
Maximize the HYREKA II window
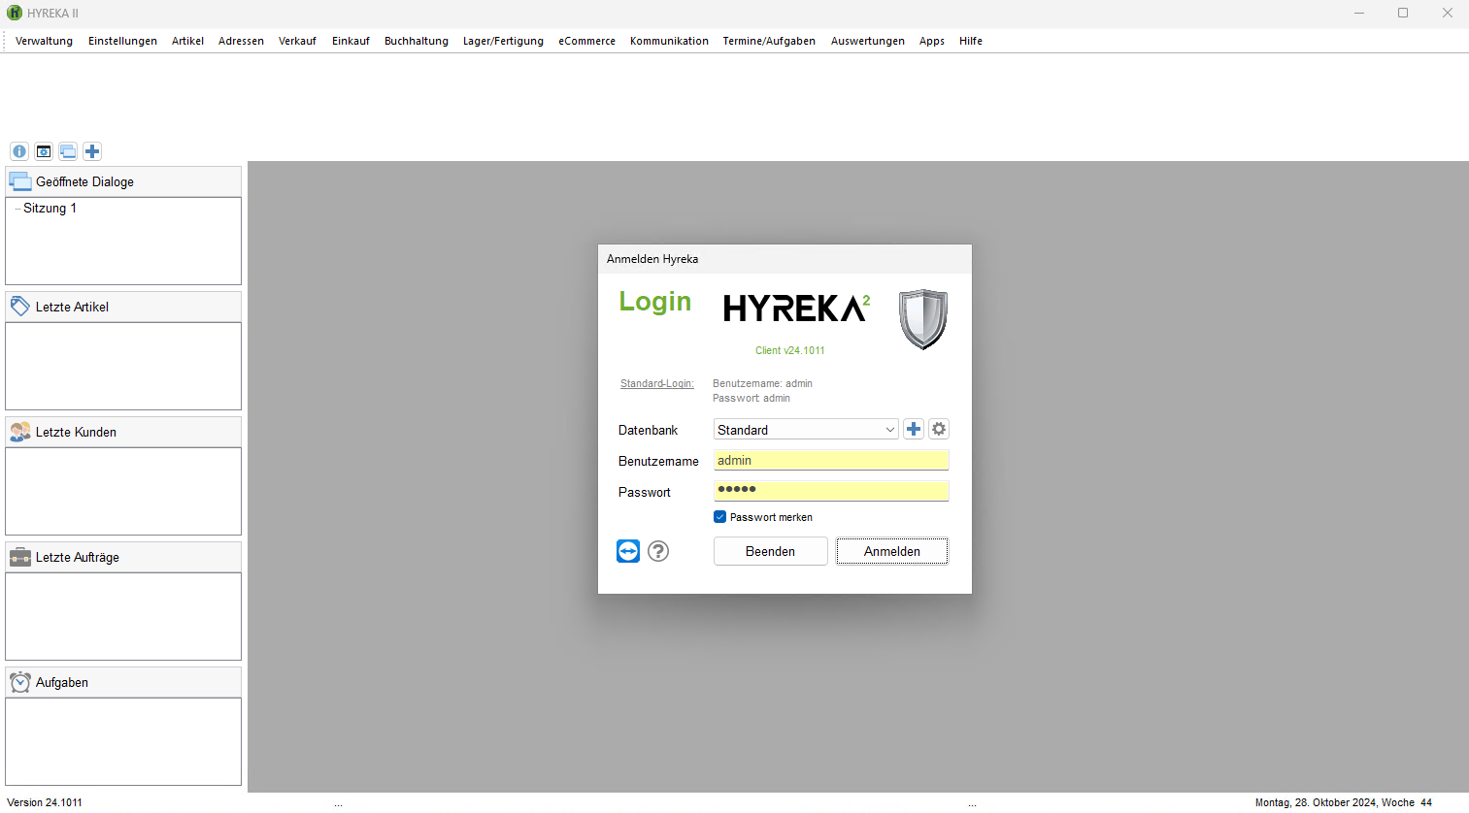pyautogui.click(x=1403, y=13)
